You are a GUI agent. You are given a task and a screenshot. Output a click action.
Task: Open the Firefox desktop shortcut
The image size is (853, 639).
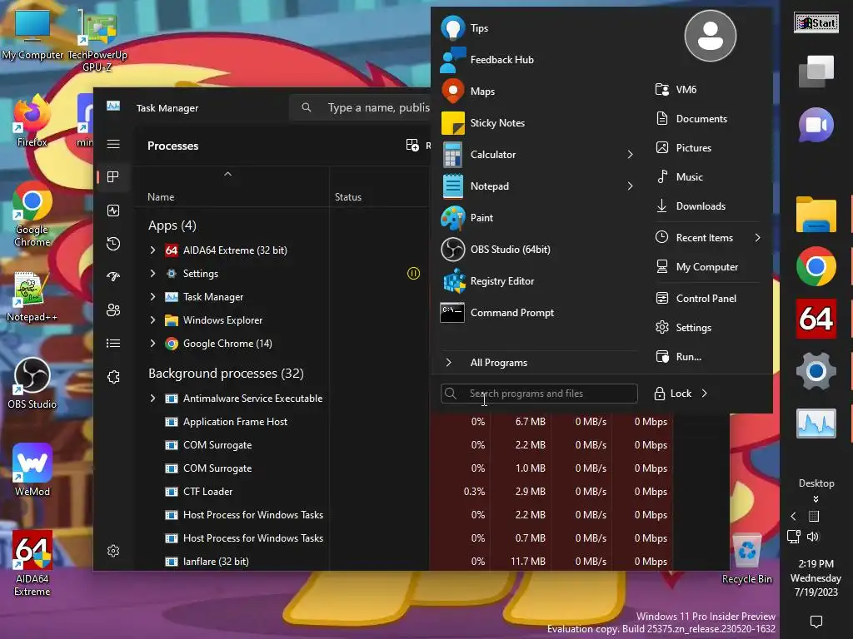(x=32, y=121)
